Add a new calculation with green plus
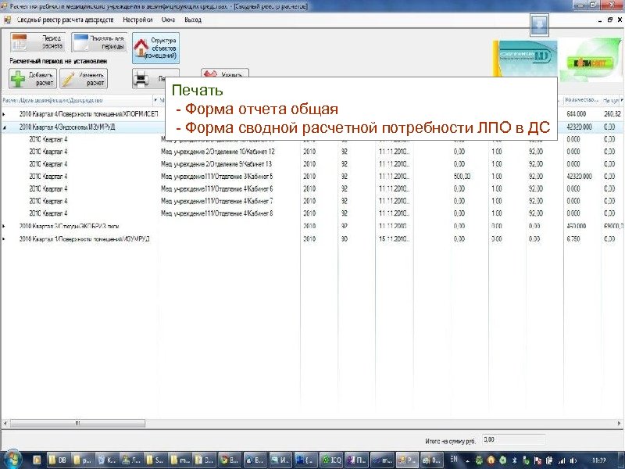625x469 pixels. coord(33,79)
